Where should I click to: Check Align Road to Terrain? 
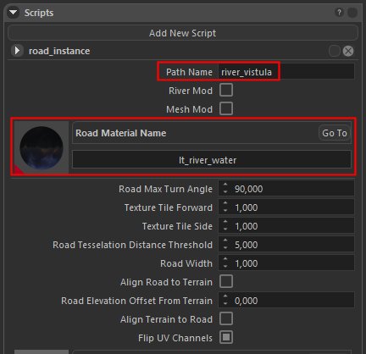click(226, 281)
